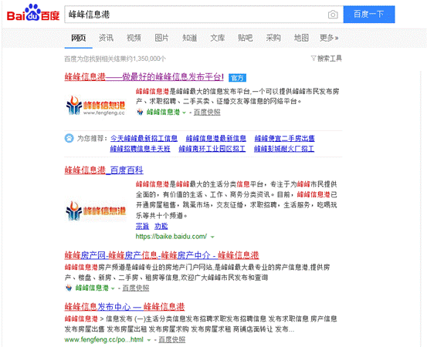Click favicon beside the 房产网 result source
The width and height of the screenshot is (427, 347).
click(69, 288)
